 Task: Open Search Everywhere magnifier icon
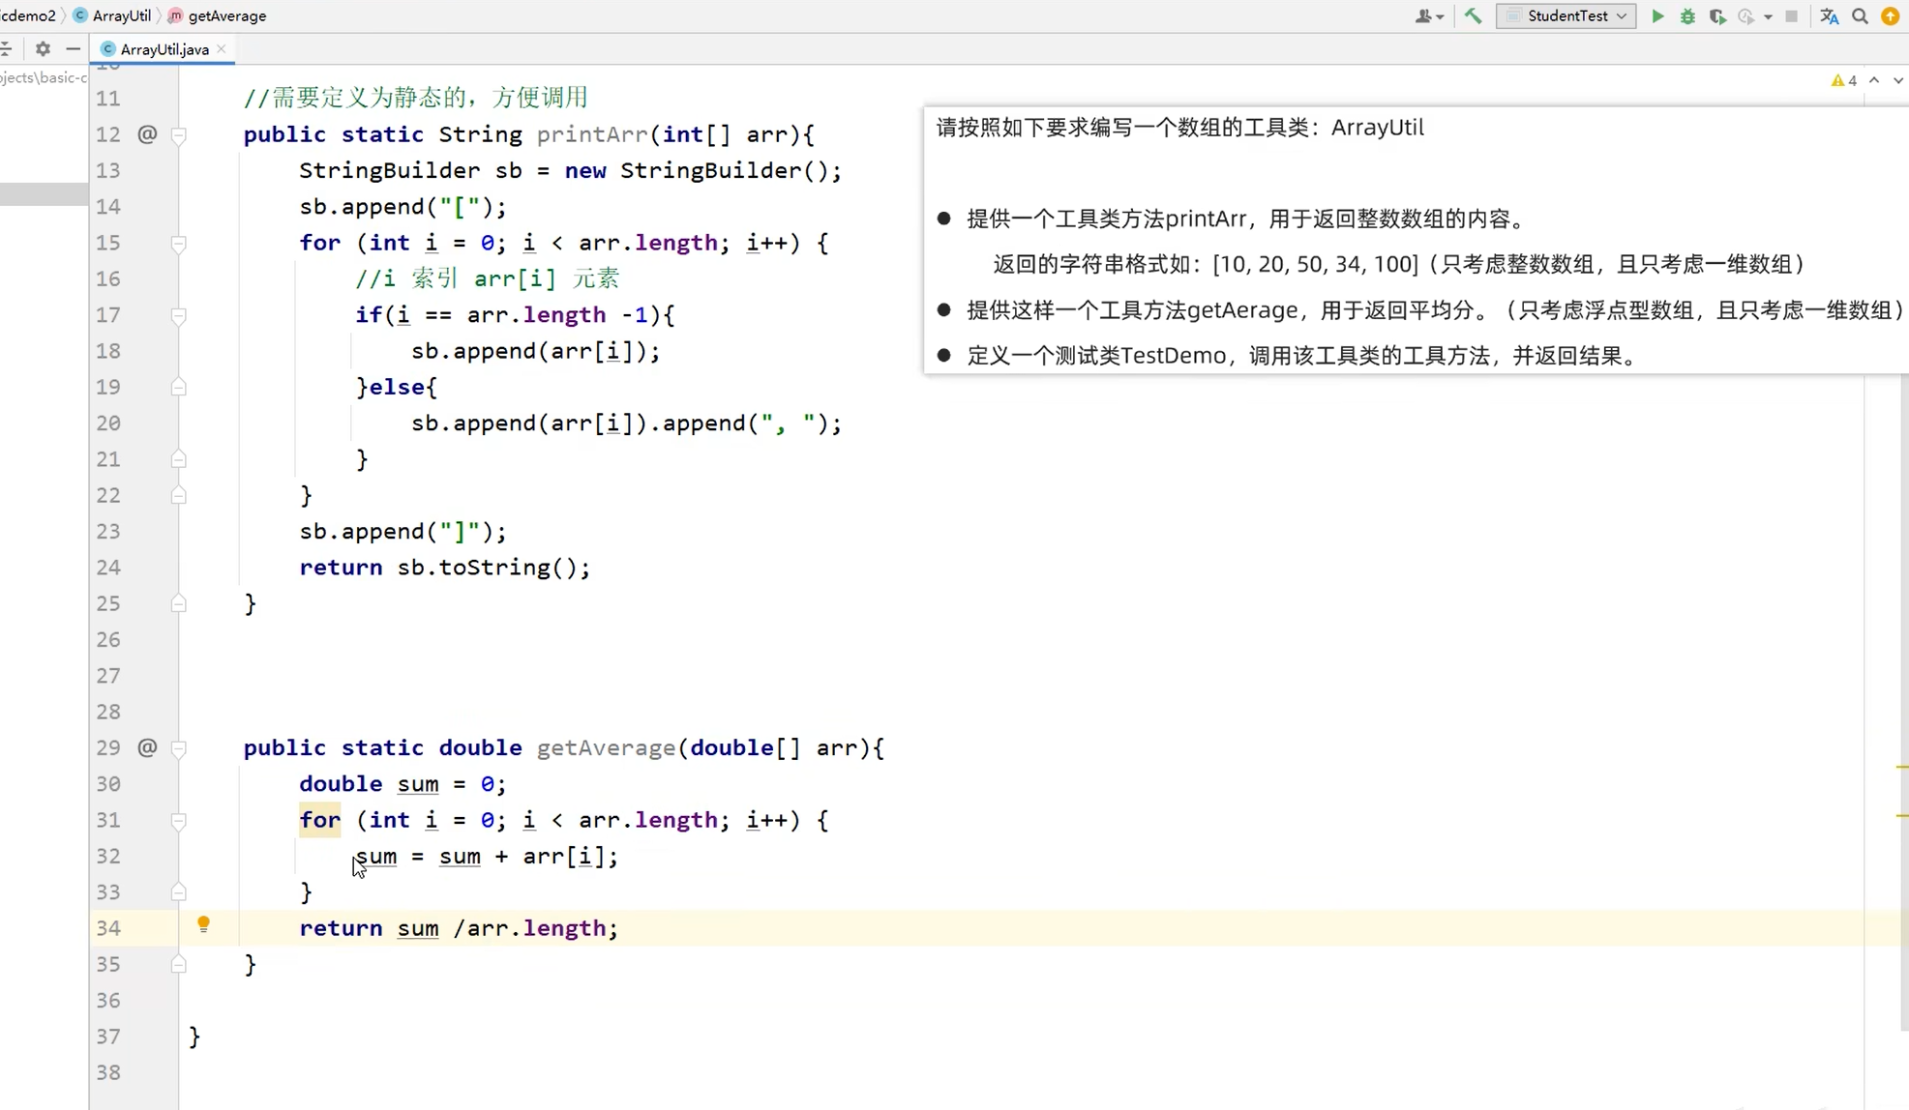[x=1860, y=16]
